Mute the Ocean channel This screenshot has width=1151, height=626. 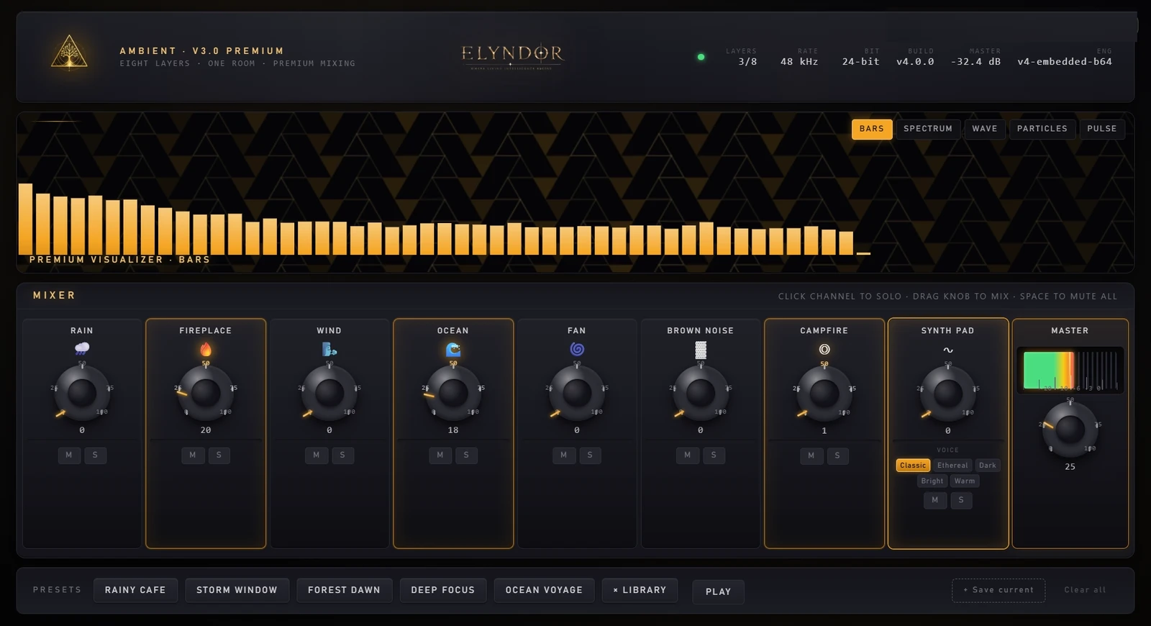[440, 455]
